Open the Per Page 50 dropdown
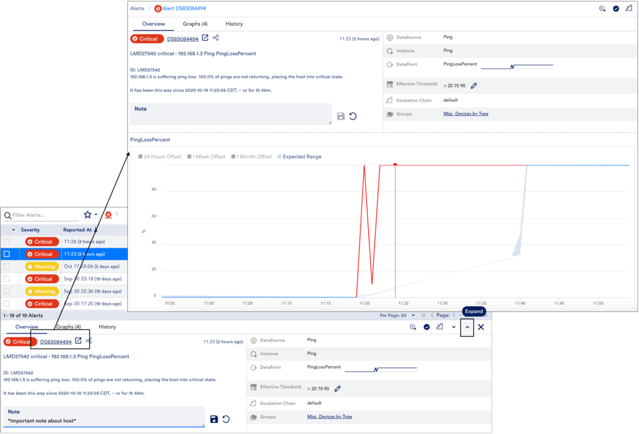 coord(413,316)
